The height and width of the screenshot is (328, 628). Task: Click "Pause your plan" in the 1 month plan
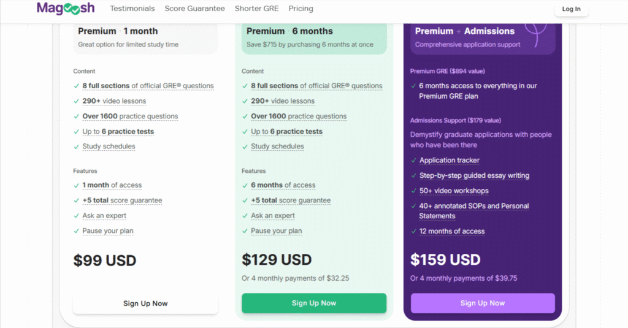(108, 231)
